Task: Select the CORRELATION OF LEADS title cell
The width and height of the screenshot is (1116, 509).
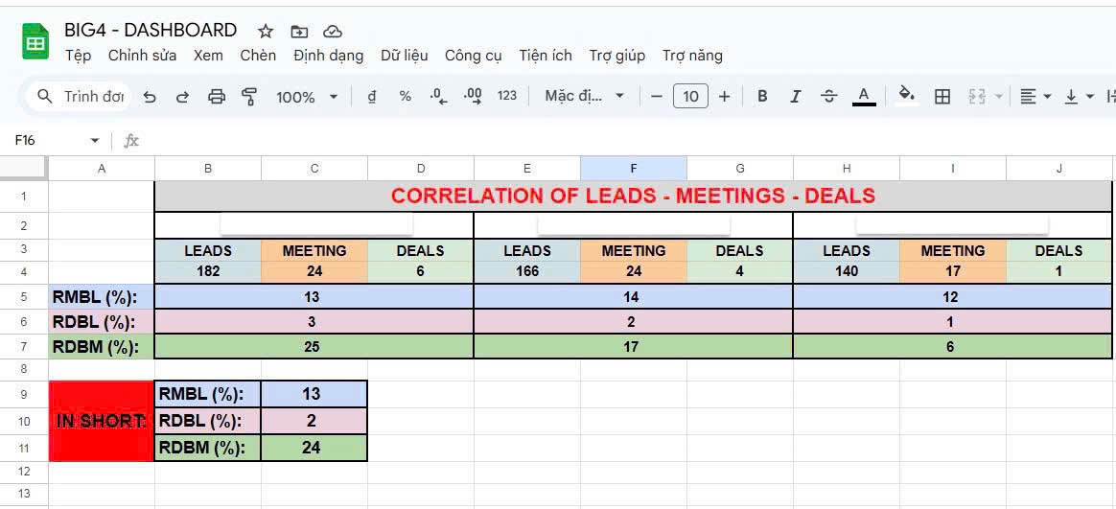Action: coord(633,196)
